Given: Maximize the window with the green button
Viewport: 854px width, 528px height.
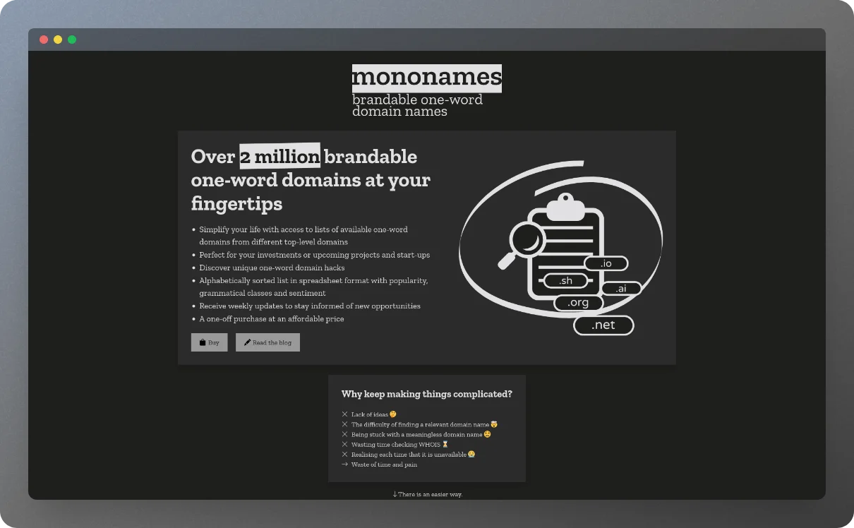Looking at the screenshot, I should click(x=72, y=40).
